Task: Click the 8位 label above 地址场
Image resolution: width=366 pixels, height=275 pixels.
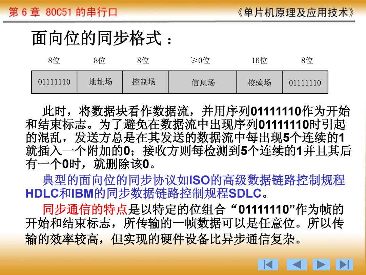Action: 100,60
